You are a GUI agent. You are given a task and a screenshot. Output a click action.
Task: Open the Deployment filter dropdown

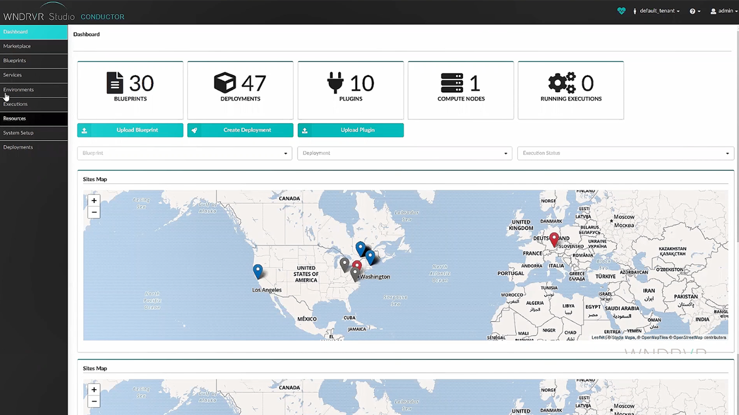point(405,153)
